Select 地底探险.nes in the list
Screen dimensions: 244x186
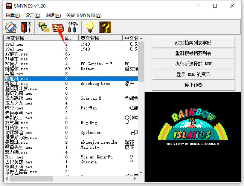19,133
